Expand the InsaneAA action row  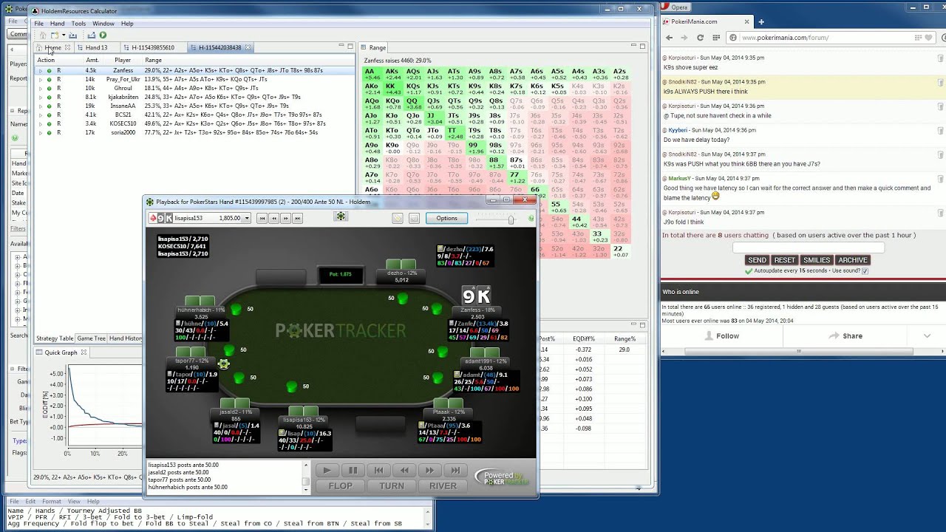[41, 106]
